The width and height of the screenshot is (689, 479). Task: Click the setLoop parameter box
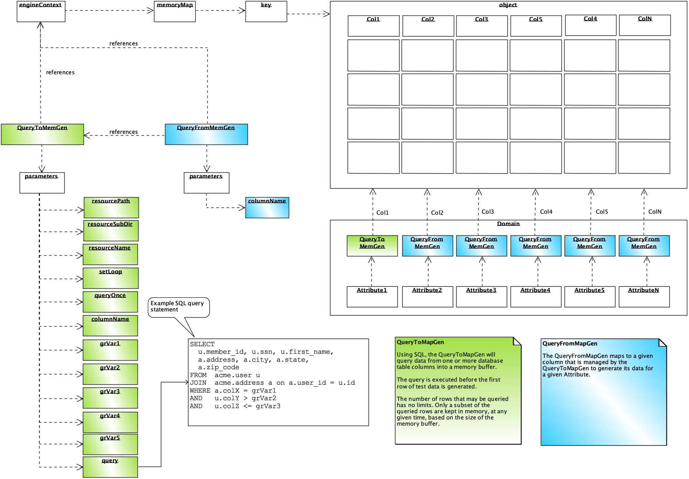coord(110,278)
